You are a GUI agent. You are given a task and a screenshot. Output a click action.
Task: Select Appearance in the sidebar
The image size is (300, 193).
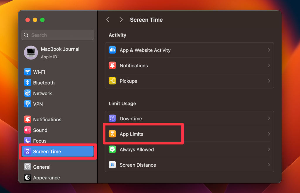[x=58, y=177]
